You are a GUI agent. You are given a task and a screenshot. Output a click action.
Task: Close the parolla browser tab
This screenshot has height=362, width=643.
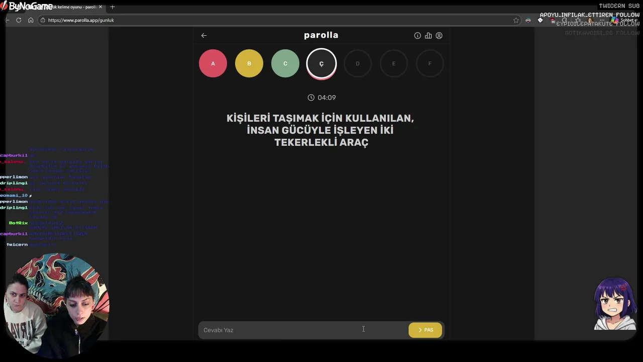point(100,7)
